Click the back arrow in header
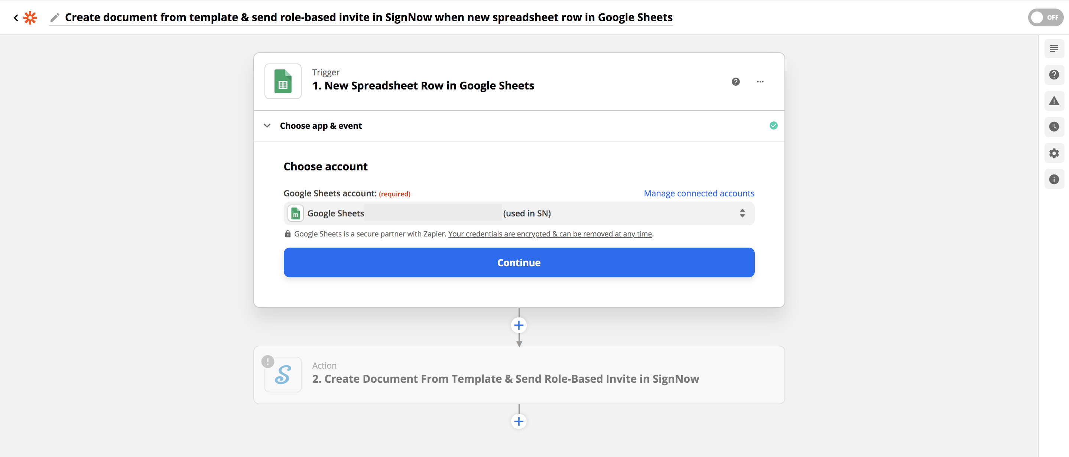Screen dimensions: 1069x457 (16, 17)
